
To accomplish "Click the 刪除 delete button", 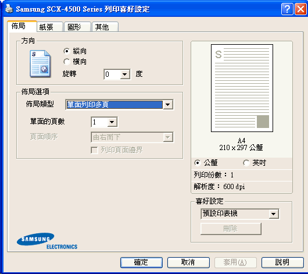I will coord(231,229).
